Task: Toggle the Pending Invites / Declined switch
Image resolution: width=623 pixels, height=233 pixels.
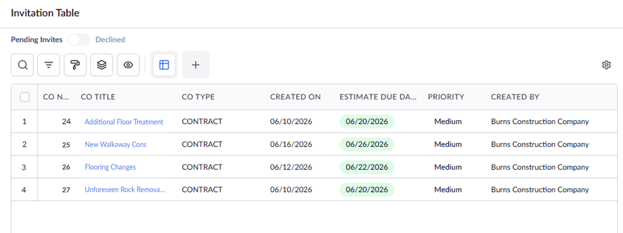Action: [79, 40]
